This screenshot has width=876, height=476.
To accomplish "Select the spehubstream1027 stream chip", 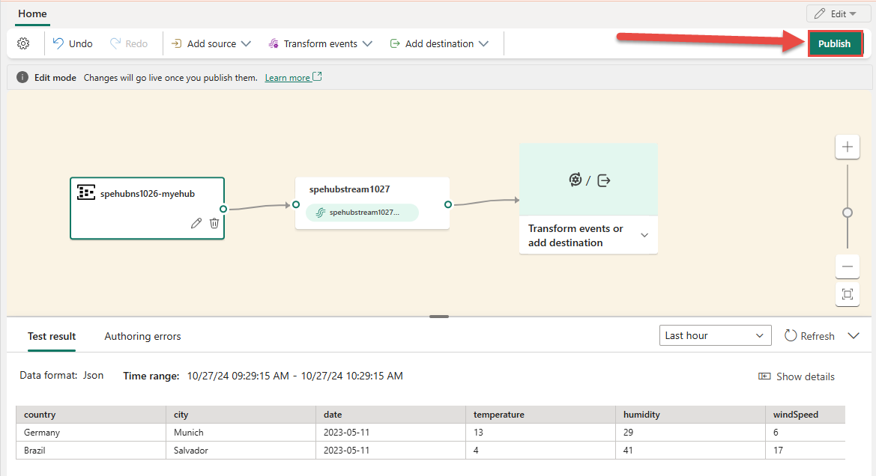I will tap(362, 213).
